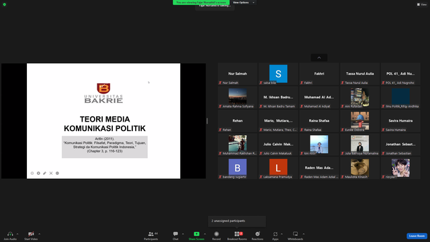
Task: Click the Join Audio headphone icon
Action: point(10,234)
